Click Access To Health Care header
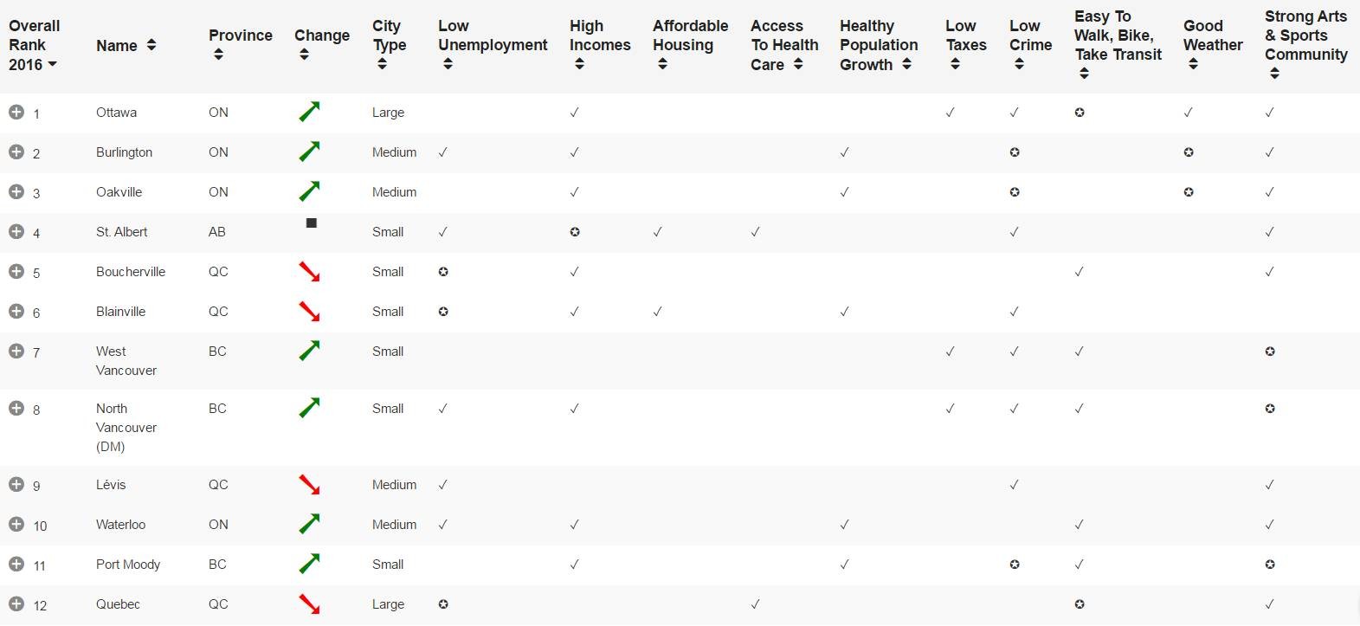Screen dimensions: 1360x626 pos(783,45)
